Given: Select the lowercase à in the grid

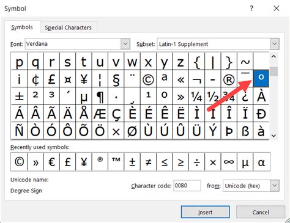Looking at the screenshot, I should click(x=261, y=131).
